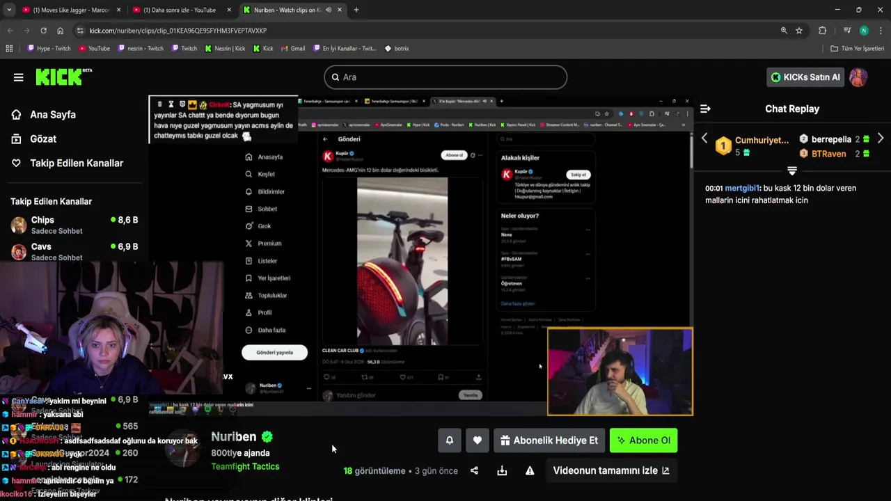Open the YouTube bookmark
This screenshot has height=501, width=891.
[x=94, y=49]
